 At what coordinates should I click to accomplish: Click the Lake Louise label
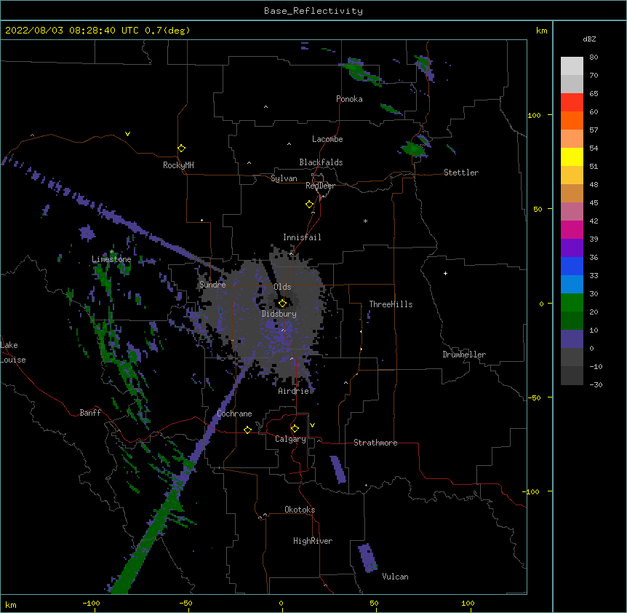point(13,352)
